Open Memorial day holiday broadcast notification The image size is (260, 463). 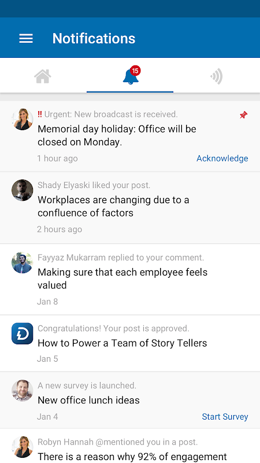point(130,136)
